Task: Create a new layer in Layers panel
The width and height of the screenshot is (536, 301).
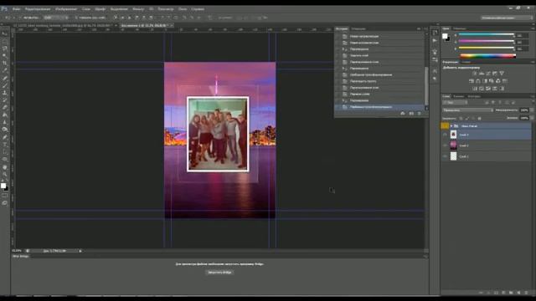Action: tap(518, 293)
